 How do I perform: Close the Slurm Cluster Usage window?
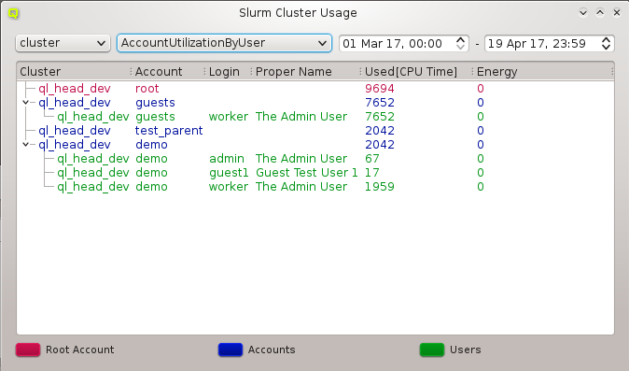[x=617, y=13]
